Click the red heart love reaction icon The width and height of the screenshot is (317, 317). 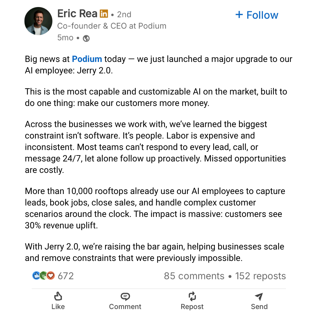(51, 276)
